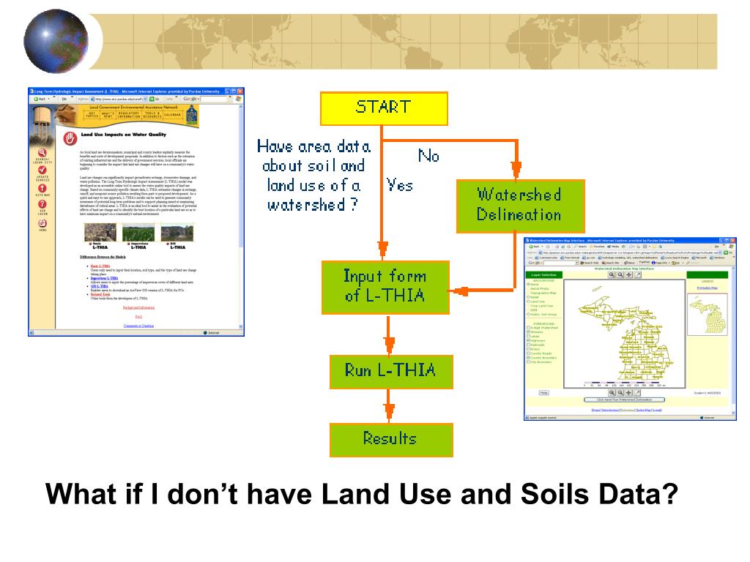
Task: Open the Calendar navigation tab
Action: (172, 115)
